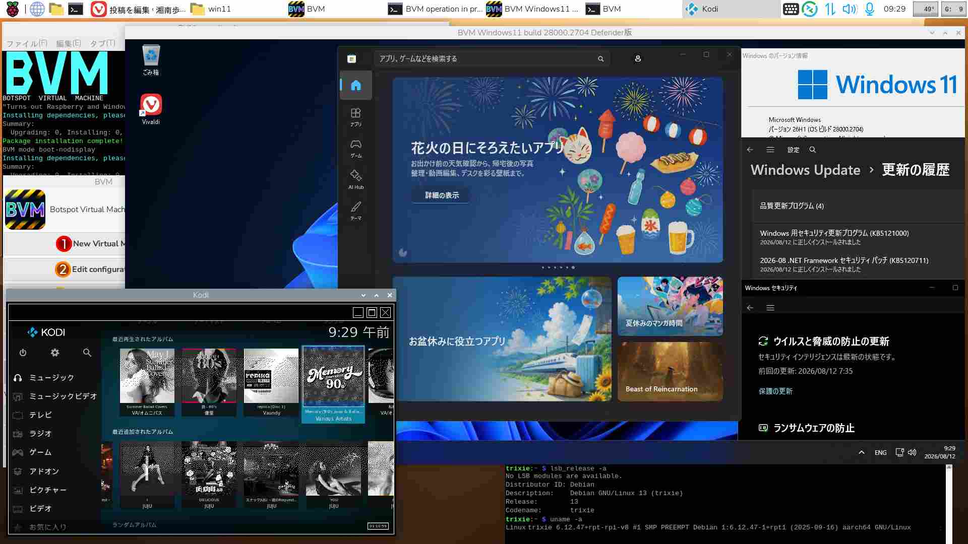
Task: Click the magnifier icon in Store search box
Action: (x=600, y=59)
